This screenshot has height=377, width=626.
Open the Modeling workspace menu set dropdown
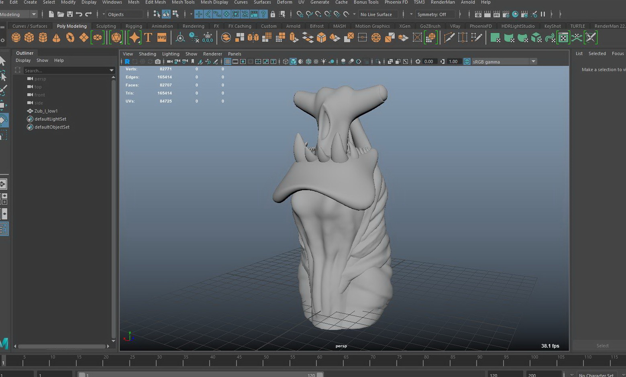point(34,14)
